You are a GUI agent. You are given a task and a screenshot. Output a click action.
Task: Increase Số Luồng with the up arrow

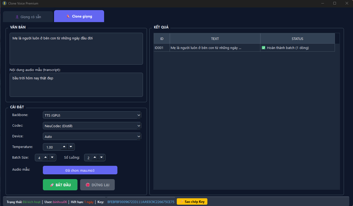pos(95,157)
